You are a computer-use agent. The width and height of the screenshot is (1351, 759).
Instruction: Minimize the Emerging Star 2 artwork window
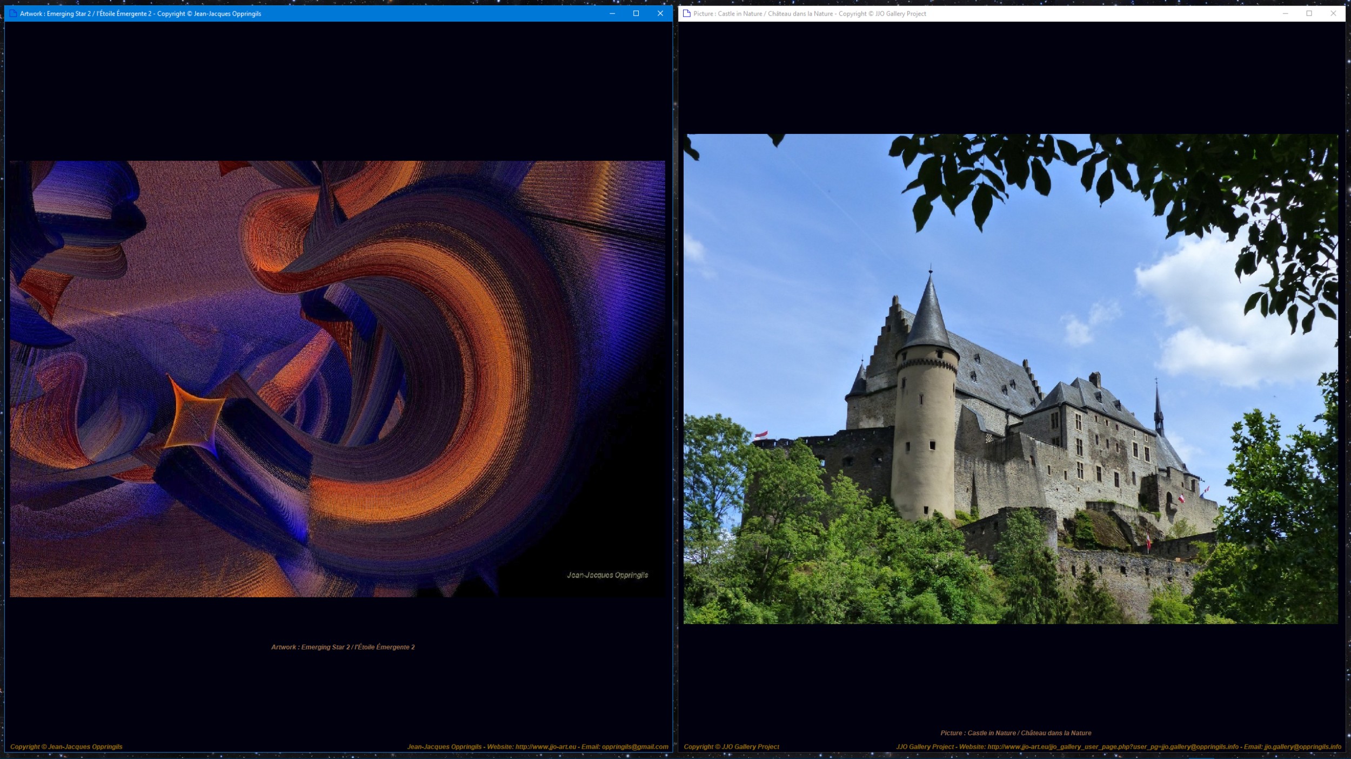coord(612,13)
